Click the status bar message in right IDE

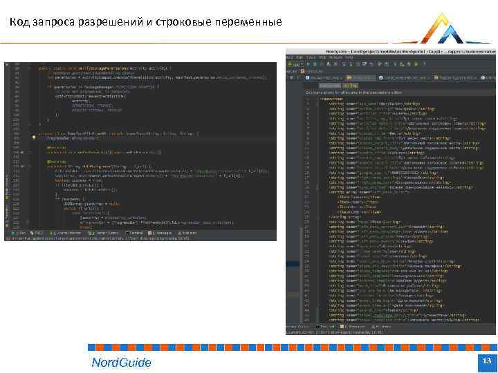coord(335,332)
